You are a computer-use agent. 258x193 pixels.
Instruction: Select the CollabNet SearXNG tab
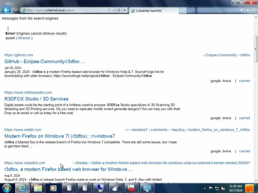tap(154, 11)
